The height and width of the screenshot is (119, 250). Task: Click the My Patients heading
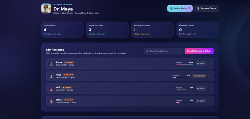(x=55, y=50)
